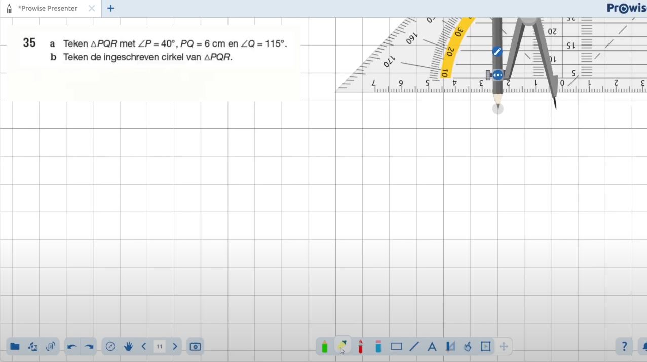Go to the previous page
The image size is (647, 362).
click(144, 347)
